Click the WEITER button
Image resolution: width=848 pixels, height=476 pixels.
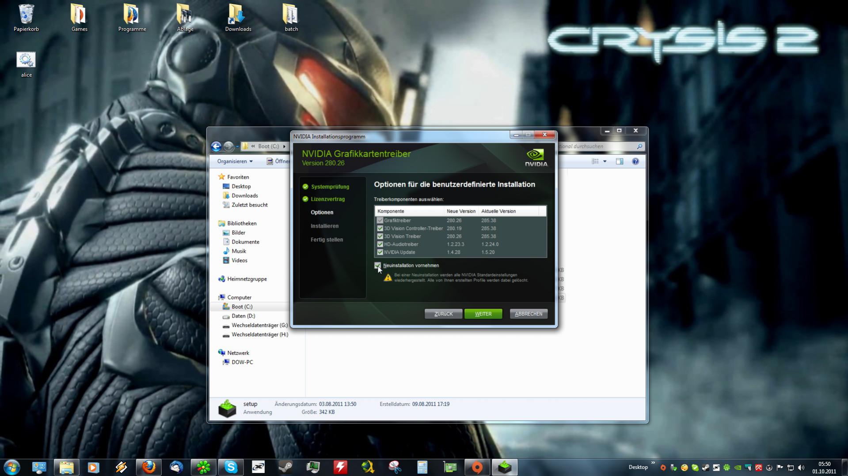pos(483,314)
